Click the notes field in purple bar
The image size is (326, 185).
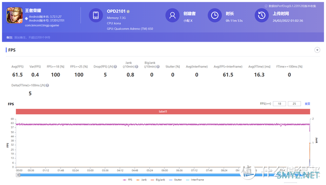pyautogui.click(x=32, y=38)
